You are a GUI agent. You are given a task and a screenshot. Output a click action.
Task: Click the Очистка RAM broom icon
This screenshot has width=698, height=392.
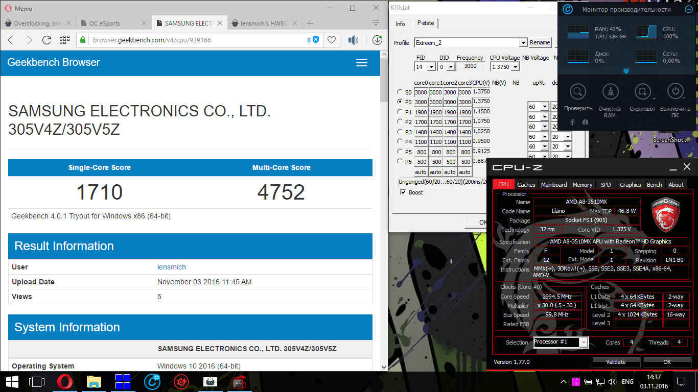pyautogui.click(x=610, y=92)
